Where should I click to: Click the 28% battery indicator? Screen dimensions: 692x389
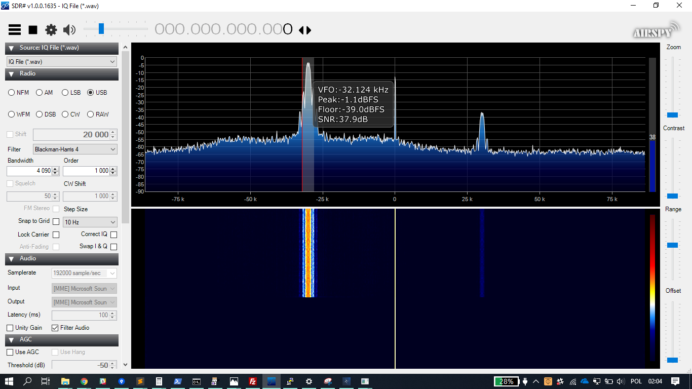[x=507, y=381]
